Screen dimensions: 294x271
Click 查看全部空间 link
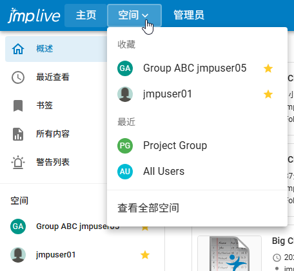[x=148, y=208]
